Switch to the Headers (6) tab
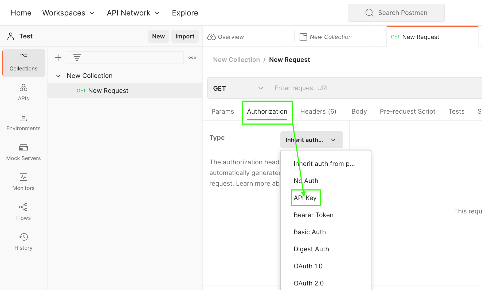Image resolution: width=482 pixels, height=290 pixels. (x=318, y=112)
